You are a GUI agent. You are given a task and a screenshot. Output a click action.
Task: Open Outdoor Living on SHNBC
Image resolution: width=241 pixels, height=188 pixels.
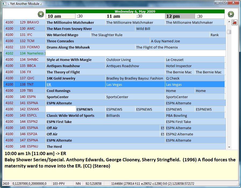(x=135, y=60)
